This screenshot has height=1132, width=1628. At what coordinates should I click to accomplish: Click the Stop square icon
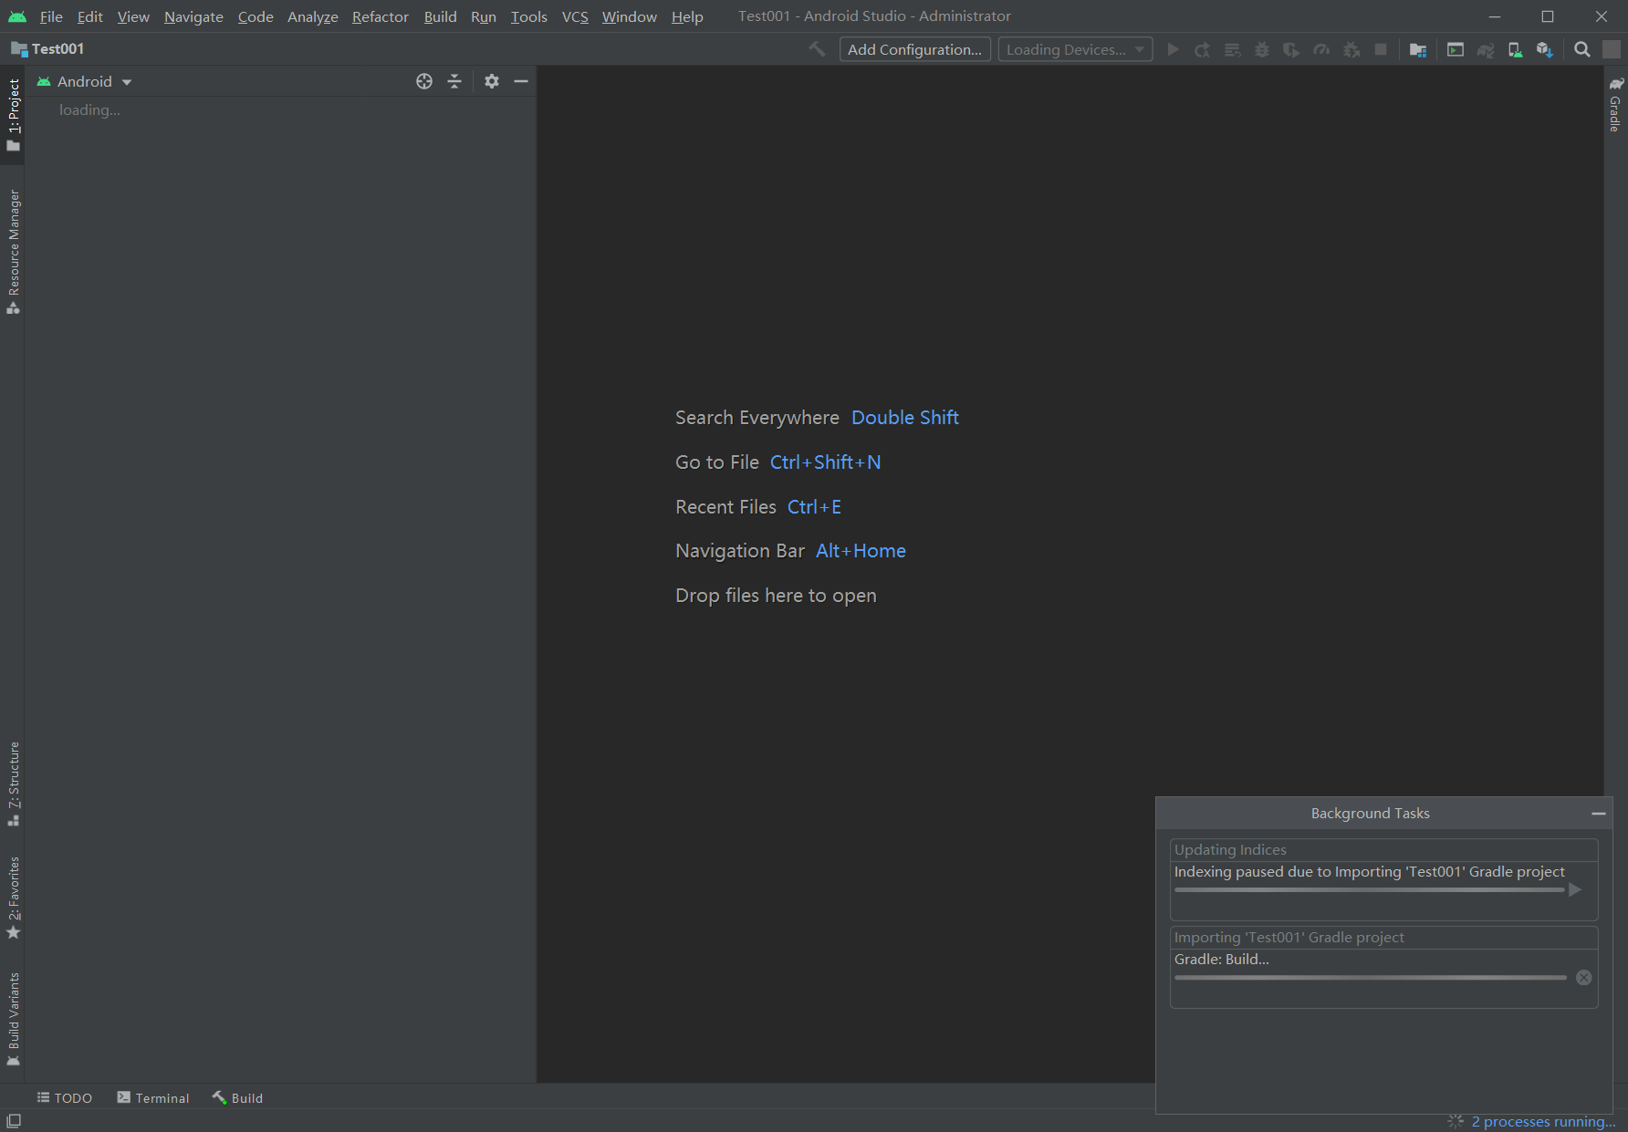(x=1381, y=49)
